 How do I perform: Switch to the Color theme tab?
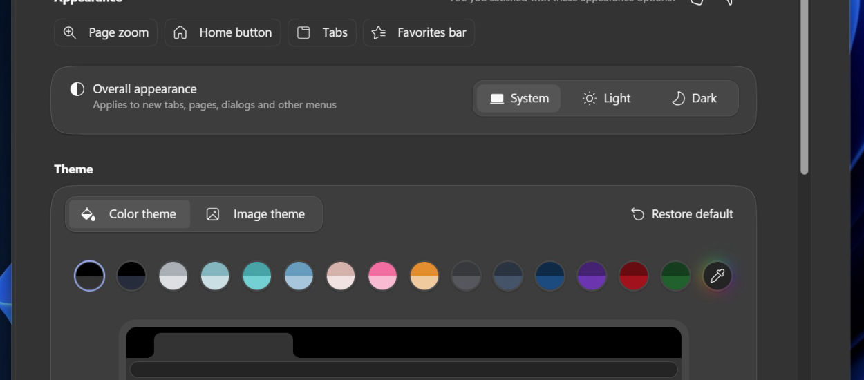[x=129, y=214]
